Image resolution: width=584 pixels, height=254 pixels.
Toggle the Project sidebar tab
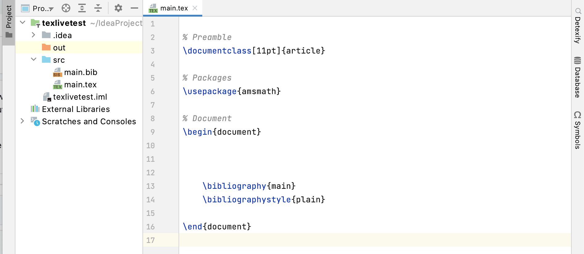click(9, 22)
